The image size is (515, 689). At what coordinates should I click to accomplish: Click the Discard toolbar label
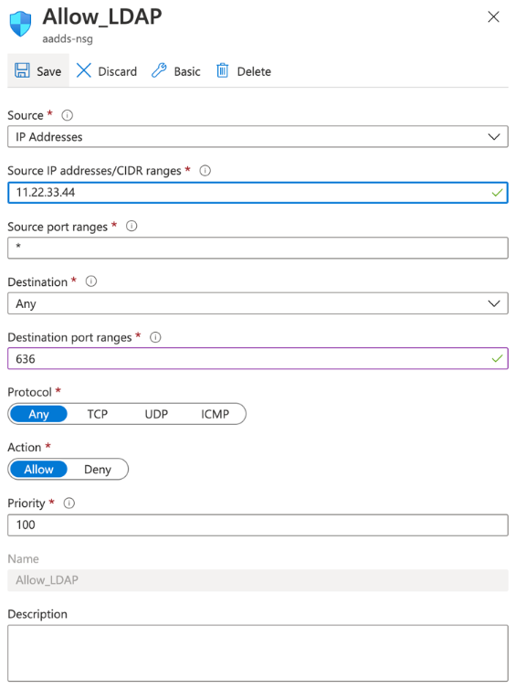[x=117, y=71]
